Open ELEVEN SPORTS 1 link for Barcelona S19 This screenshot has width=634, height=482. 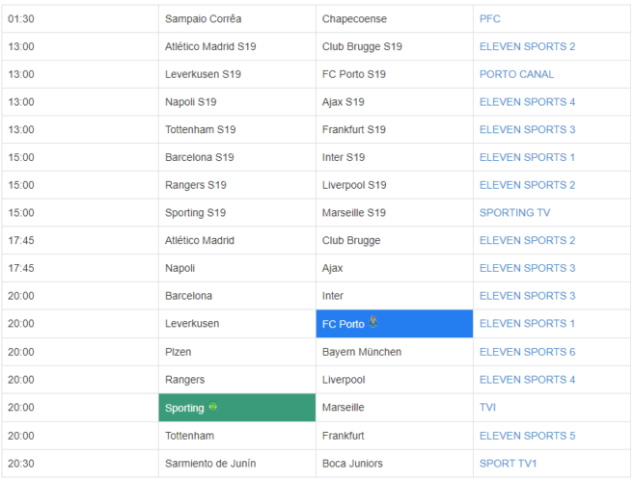point(527,157)
